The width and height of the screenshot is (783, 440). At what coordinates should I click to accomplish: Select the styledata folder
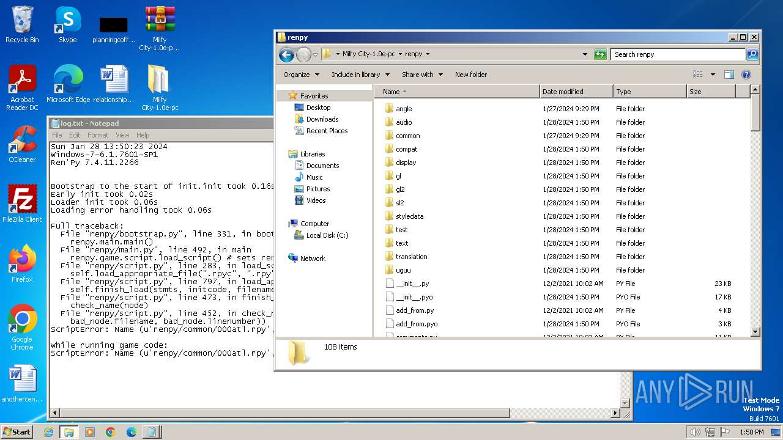409,216
